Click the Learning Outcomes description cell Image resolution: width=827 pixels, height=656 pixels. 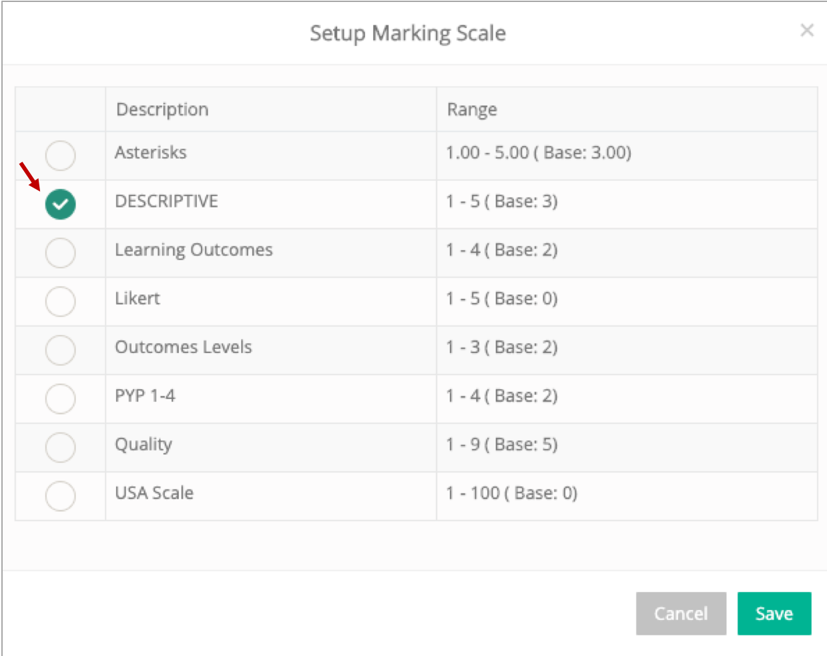[x=271, y=253]
